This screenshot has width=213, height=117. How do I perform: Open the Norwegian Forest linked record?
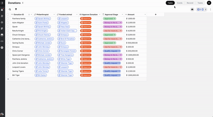[x=67, y=51]
